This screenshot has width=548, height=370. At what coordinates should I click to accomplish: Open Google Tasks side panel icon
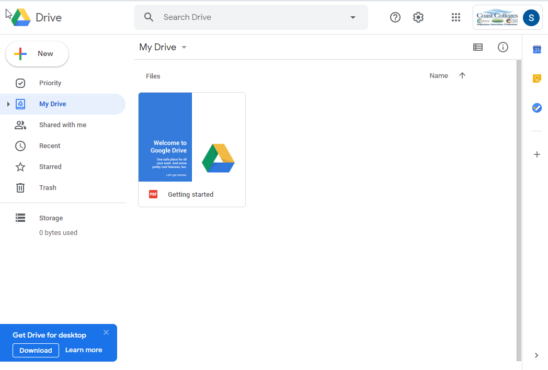(x=536, y=108)
